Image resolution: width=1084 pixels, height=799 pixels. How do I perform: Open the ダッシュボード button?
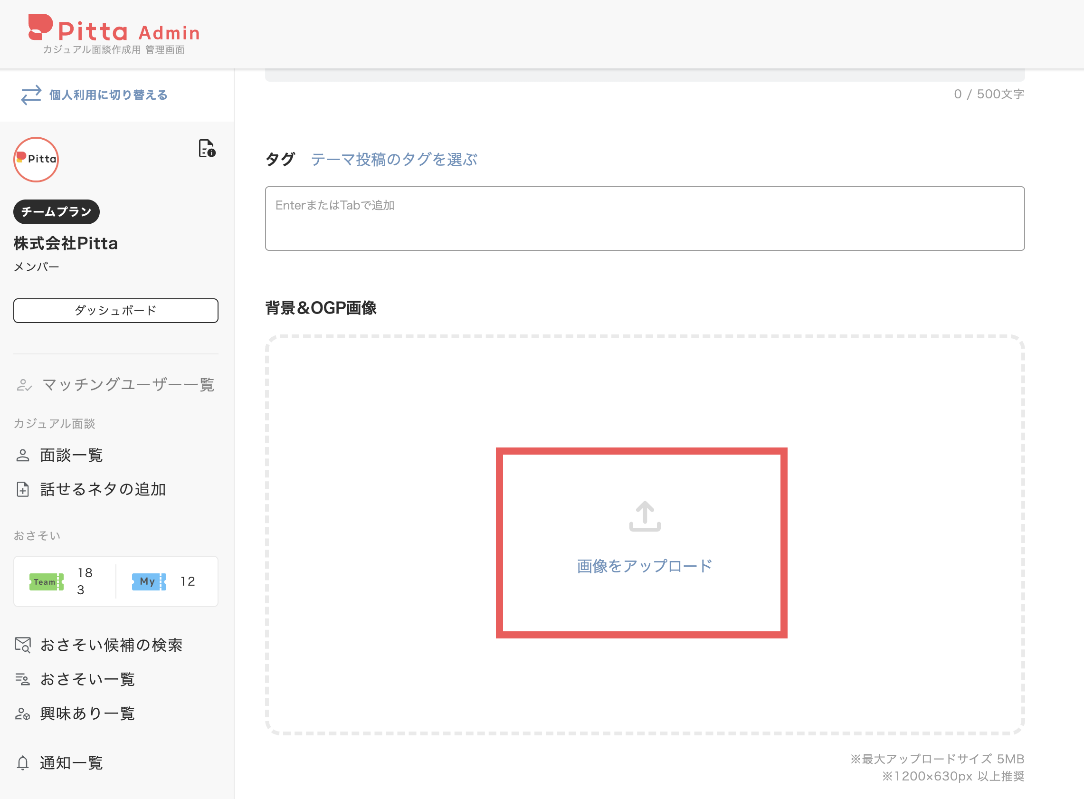click(x=115, y=311)
